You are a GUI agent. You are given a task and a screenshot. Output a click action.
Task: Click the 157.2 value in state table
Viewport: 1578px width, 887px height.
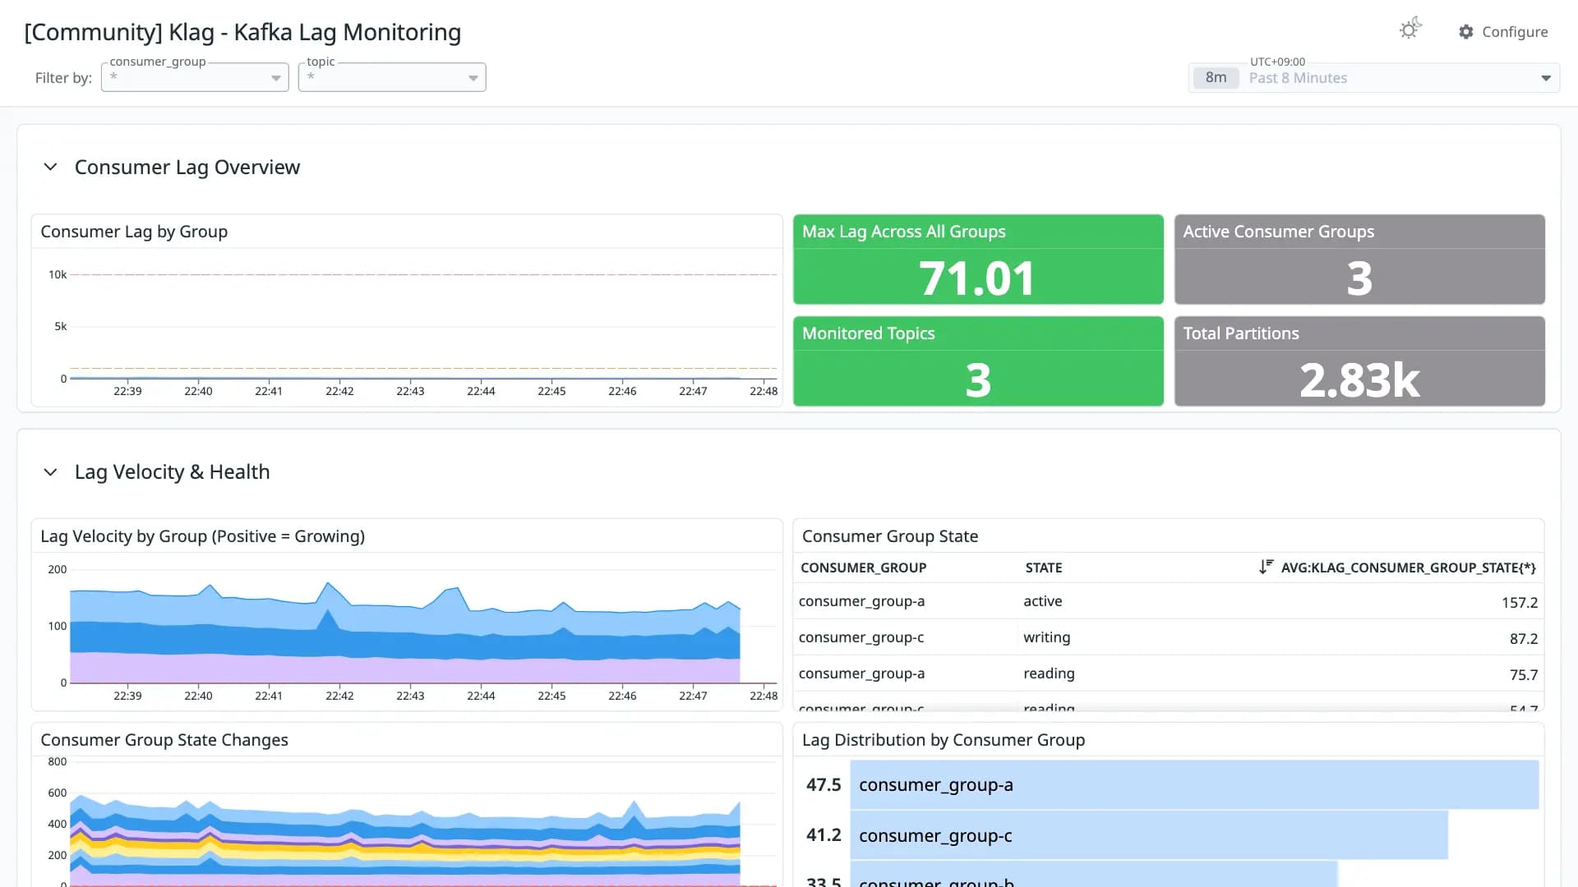[x=1519, y=603]
